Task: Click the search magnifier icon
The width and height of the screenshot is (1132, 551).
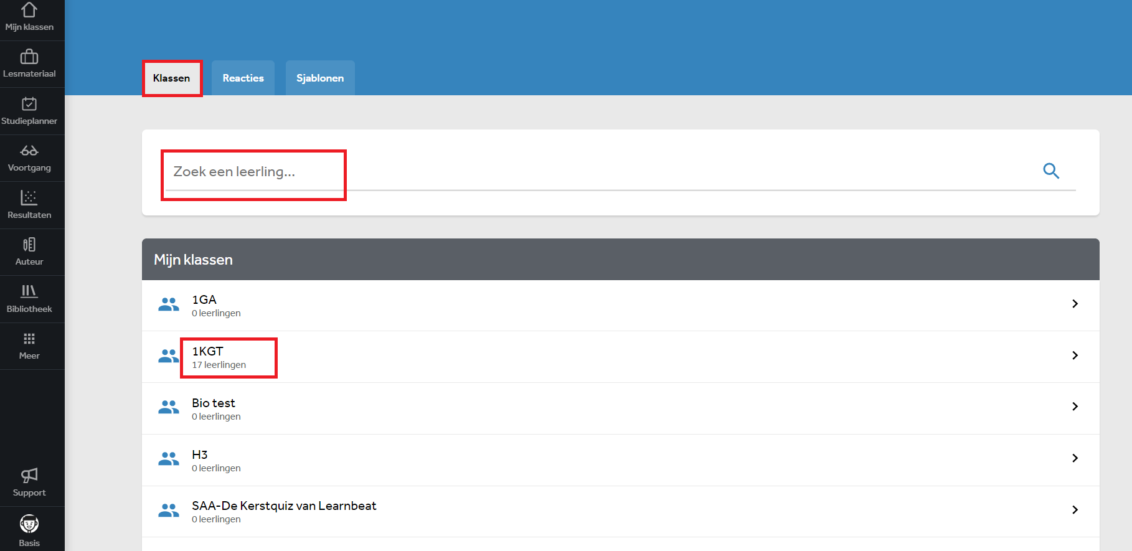Action: coord(1051,171)
